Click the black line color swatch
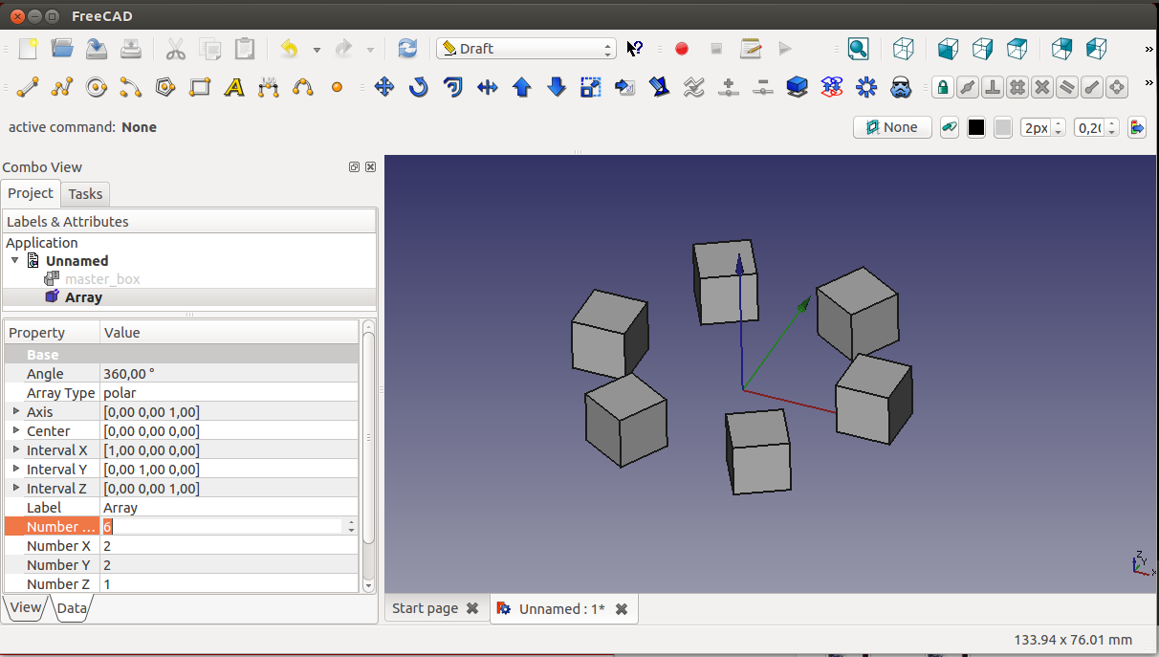 click(x=975, y=127)
